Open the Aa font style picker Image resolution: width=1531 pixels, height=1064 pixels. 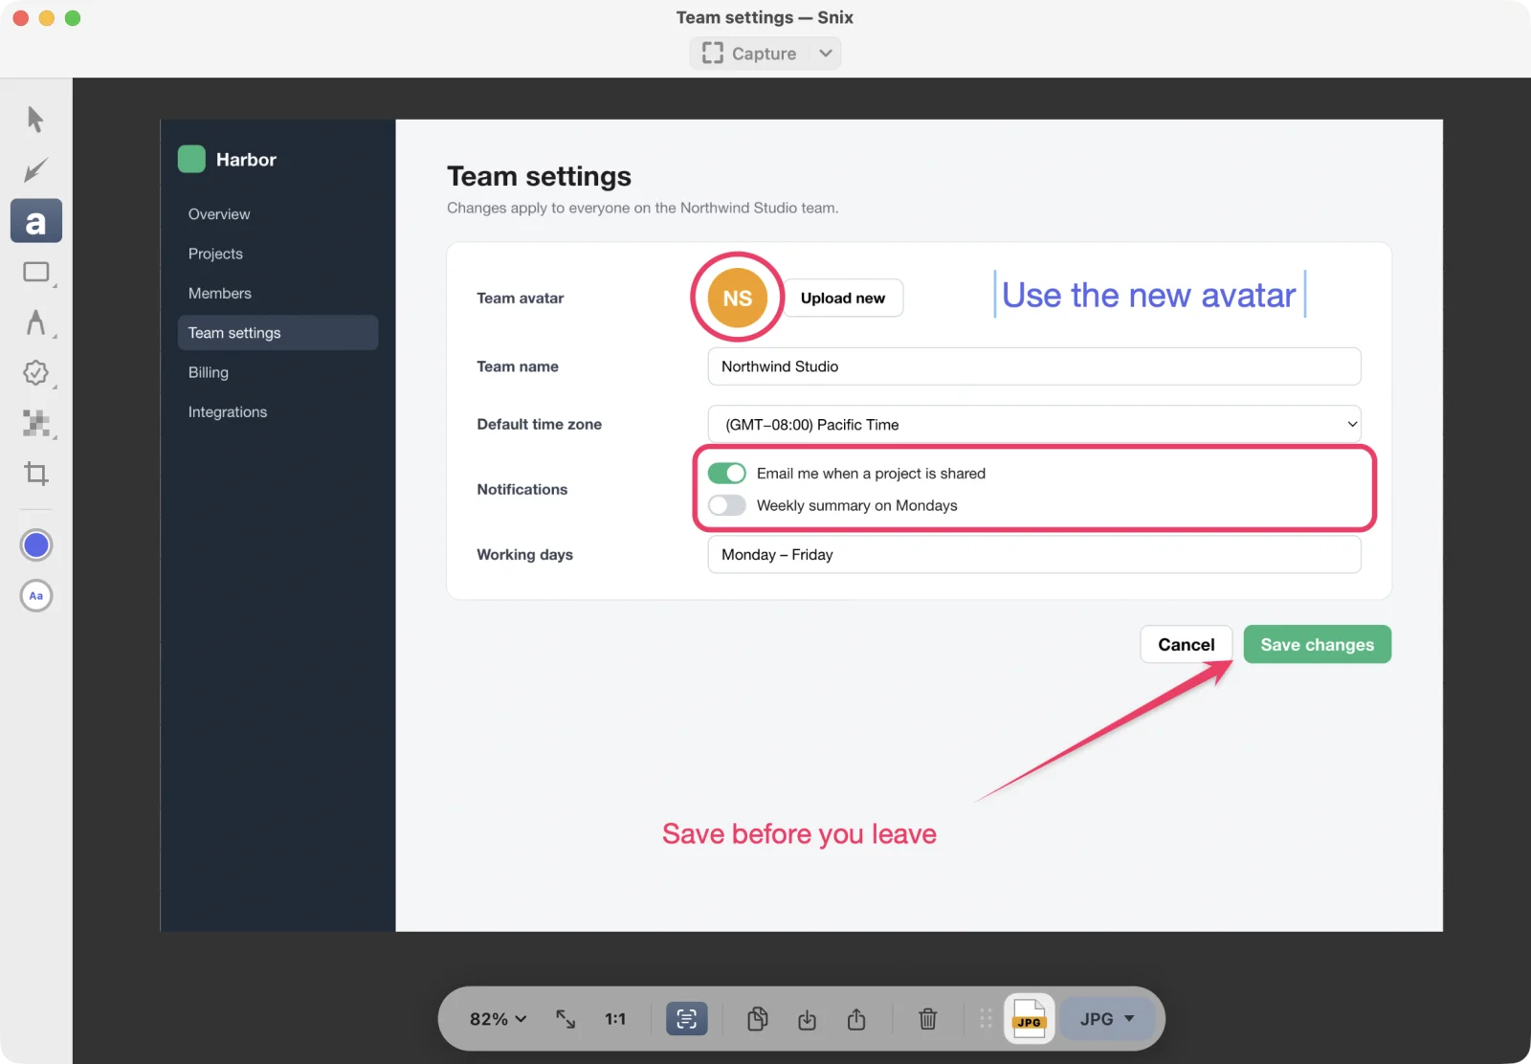pyautogui.click(x=36, y=596)
